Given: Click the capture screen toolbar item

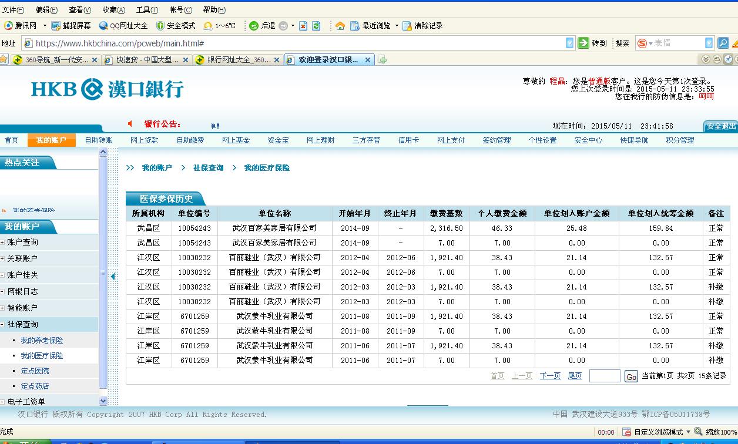Looking at the screenshot, I should pos(71,26).
